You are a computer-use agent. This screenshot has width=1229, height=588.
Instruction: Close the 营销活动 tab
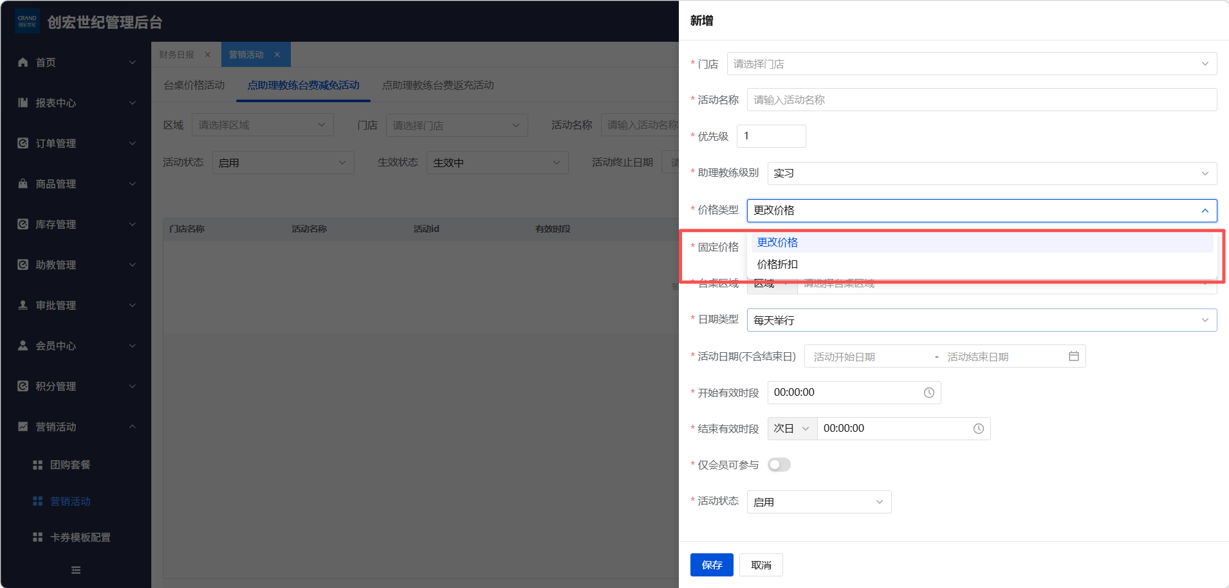277,55
